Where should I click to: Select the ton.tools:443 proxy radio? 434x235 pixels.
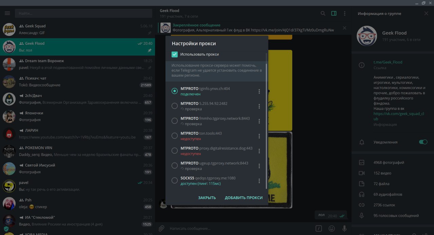175,136
